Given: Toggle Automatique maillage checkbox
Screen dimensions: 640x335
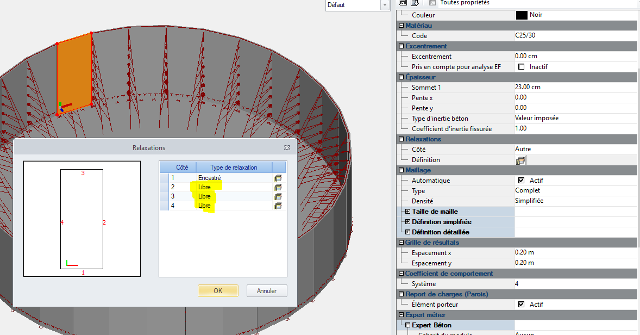Looking at the screenshot, I should point(521,180).
